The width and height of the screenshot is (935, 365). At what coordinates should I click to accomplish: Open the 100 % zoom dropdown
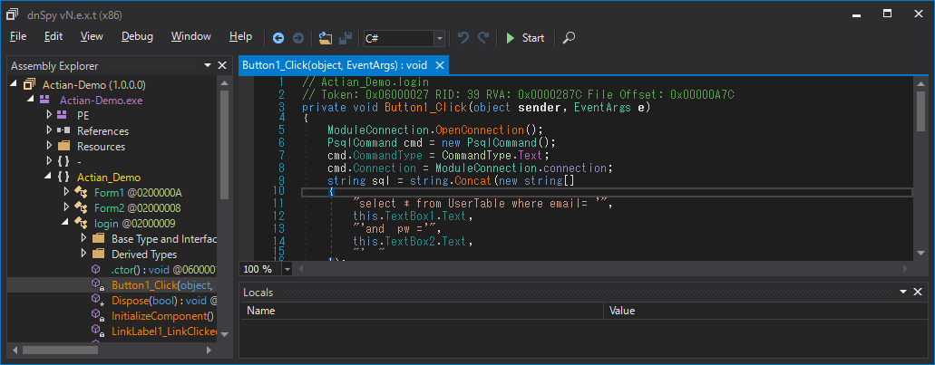click(287, 269)
